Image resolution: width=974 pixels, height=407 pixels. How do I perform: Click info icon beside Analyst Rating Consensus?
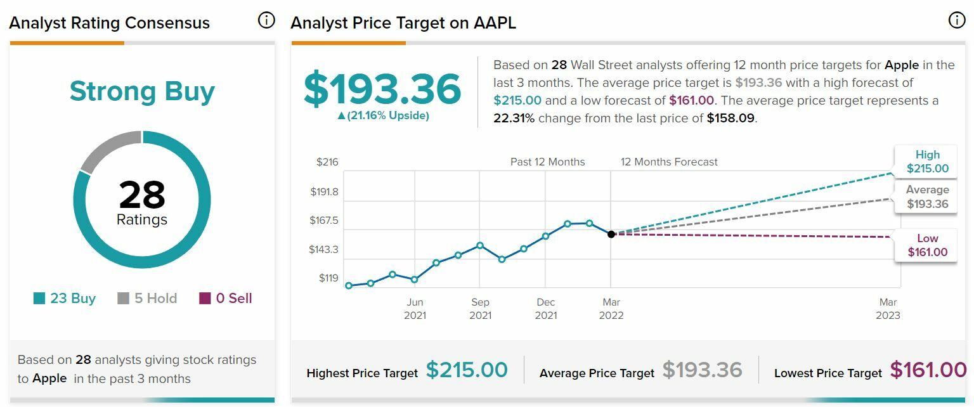tap(266, 21)
